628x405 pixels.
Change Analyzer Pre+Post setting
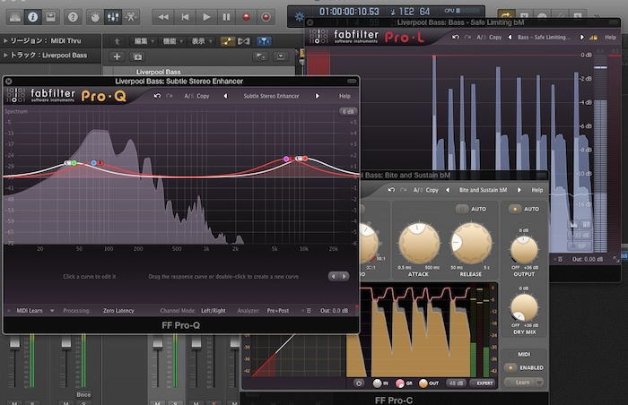tap(277, 311)
